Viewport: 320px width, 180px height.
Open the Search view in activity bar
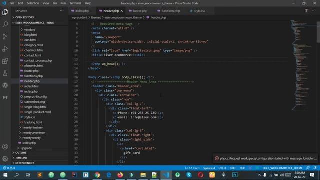coord(5,24)
